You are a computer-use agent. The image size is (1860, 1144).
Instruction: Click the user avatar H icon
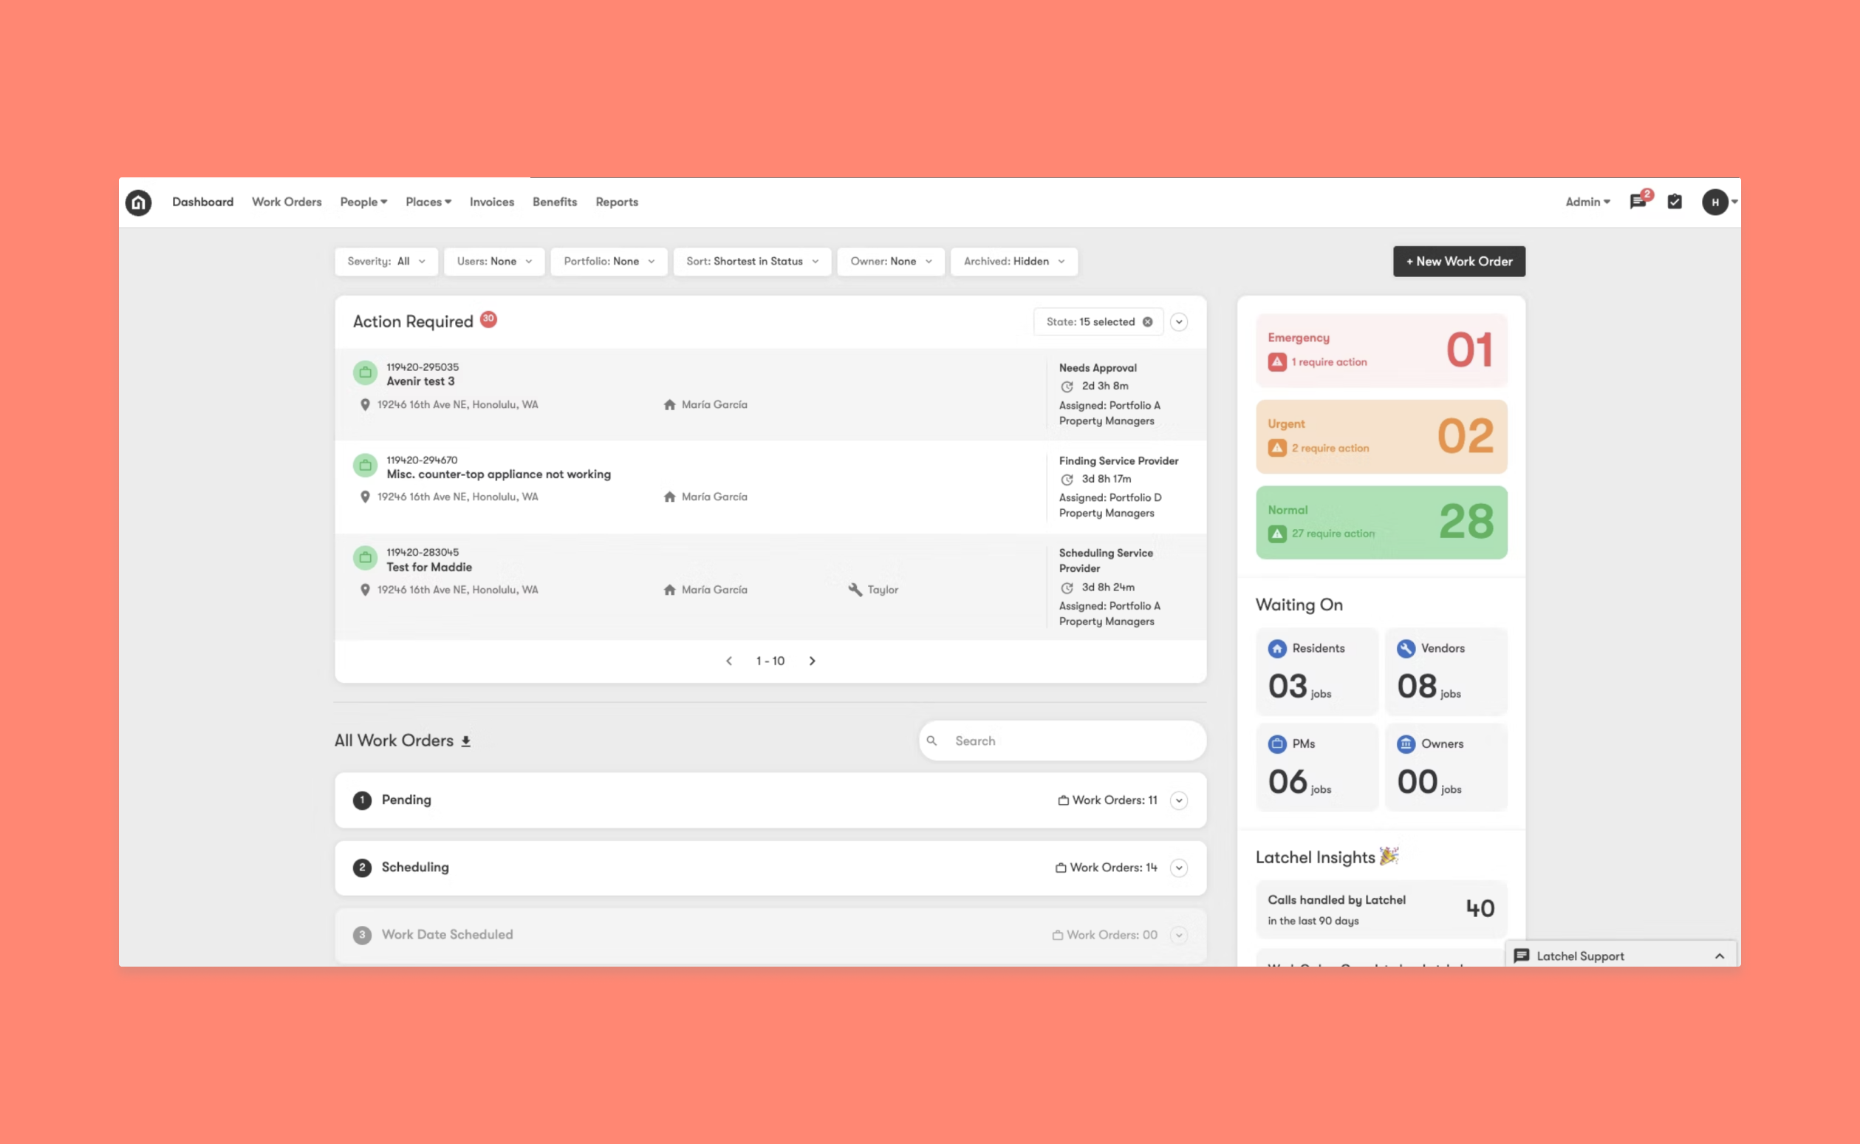[1714, 202]
